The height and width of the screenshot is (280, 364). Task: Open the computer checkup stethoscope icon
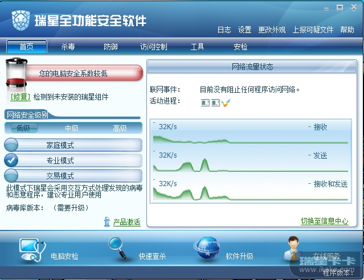(x=32, y=250)
